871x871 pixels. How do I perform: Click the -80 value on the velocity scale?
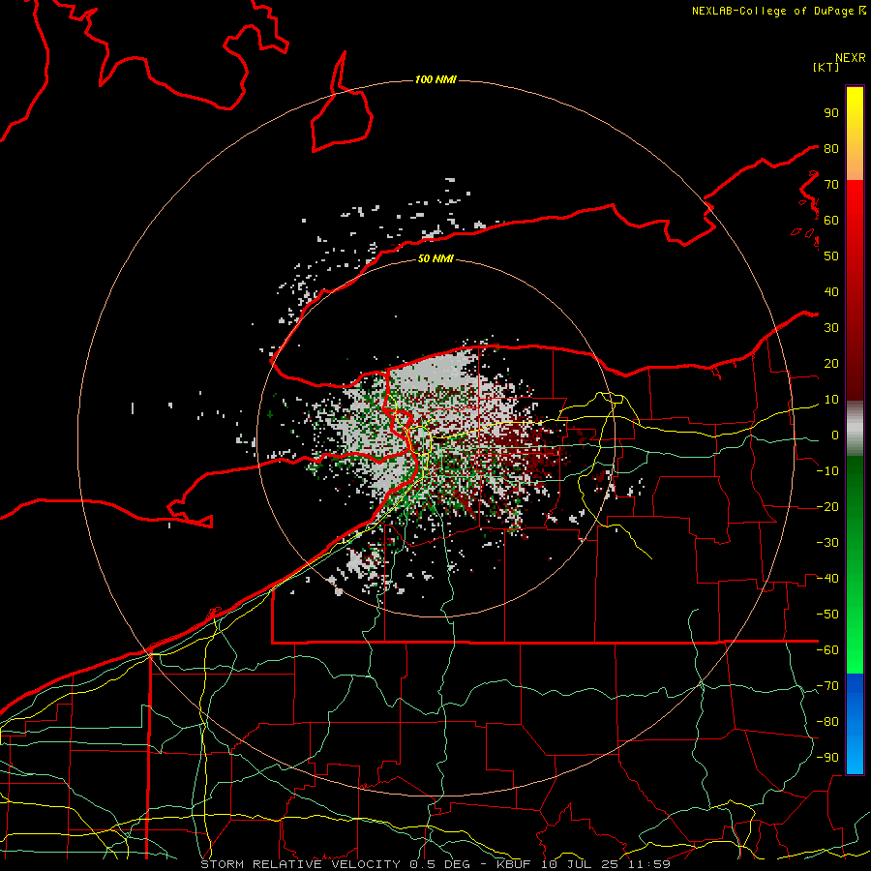(827, 722)
